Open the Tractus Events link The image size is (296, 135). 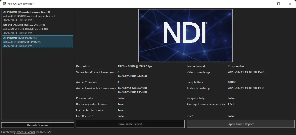pos(26,132)
